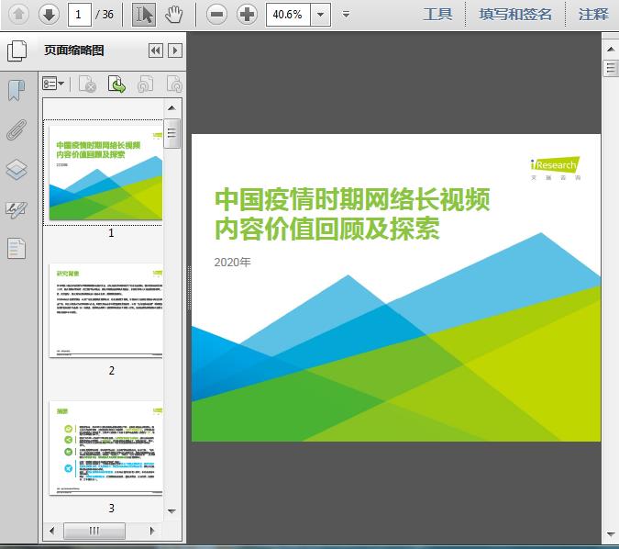Open the Bookmarks panel icon
This screenshot has width=619, height=549.
17,90
